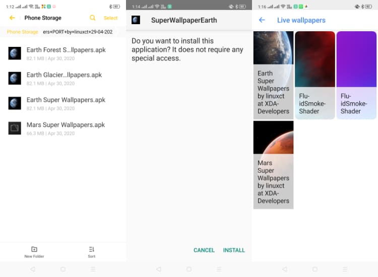The width and height of the screenshot is (378, 277).
Task: Open the Earth Super Wallpapers.apk icon
Action: click(x=15, y=103)
